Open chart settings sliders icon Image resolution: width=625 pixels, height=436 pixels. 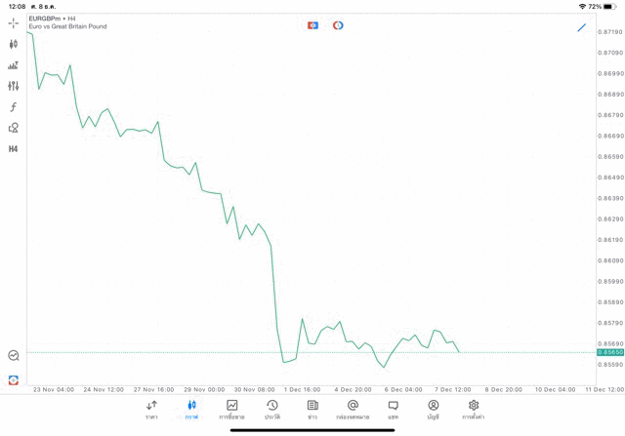[13, 86]
